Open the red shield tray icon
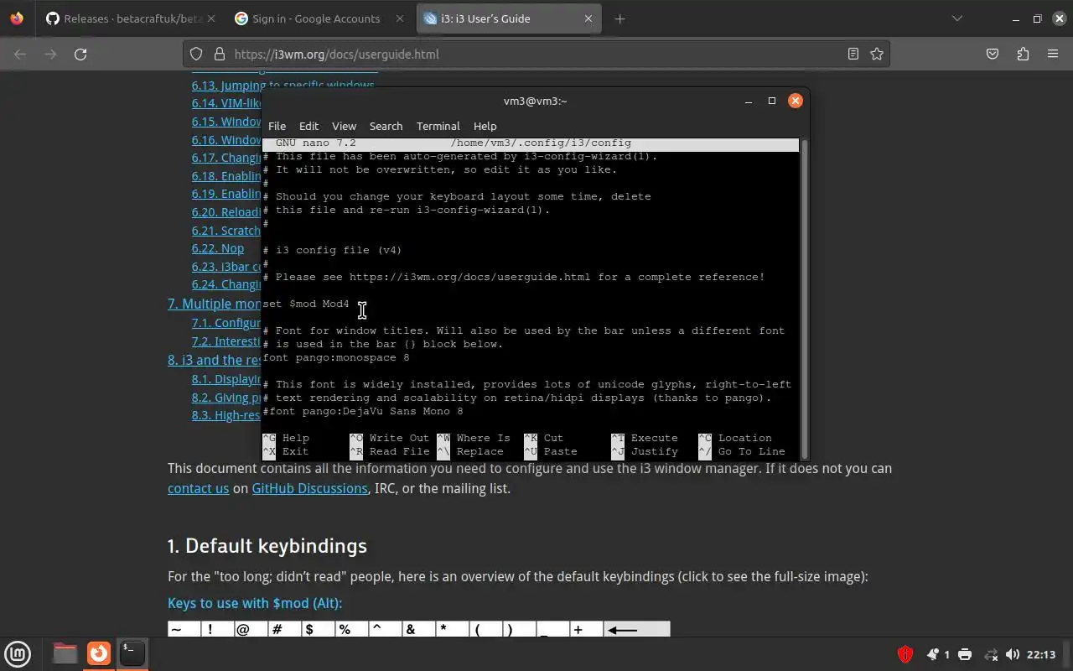The height and width of the screenshot is (671, 1073). click(x=905, y=654)
